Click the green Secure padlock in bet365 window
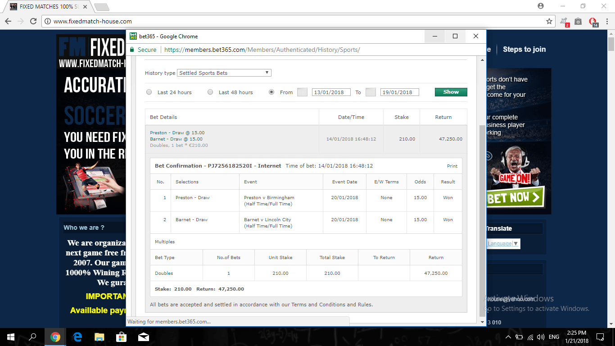 (x=132, y=50)
